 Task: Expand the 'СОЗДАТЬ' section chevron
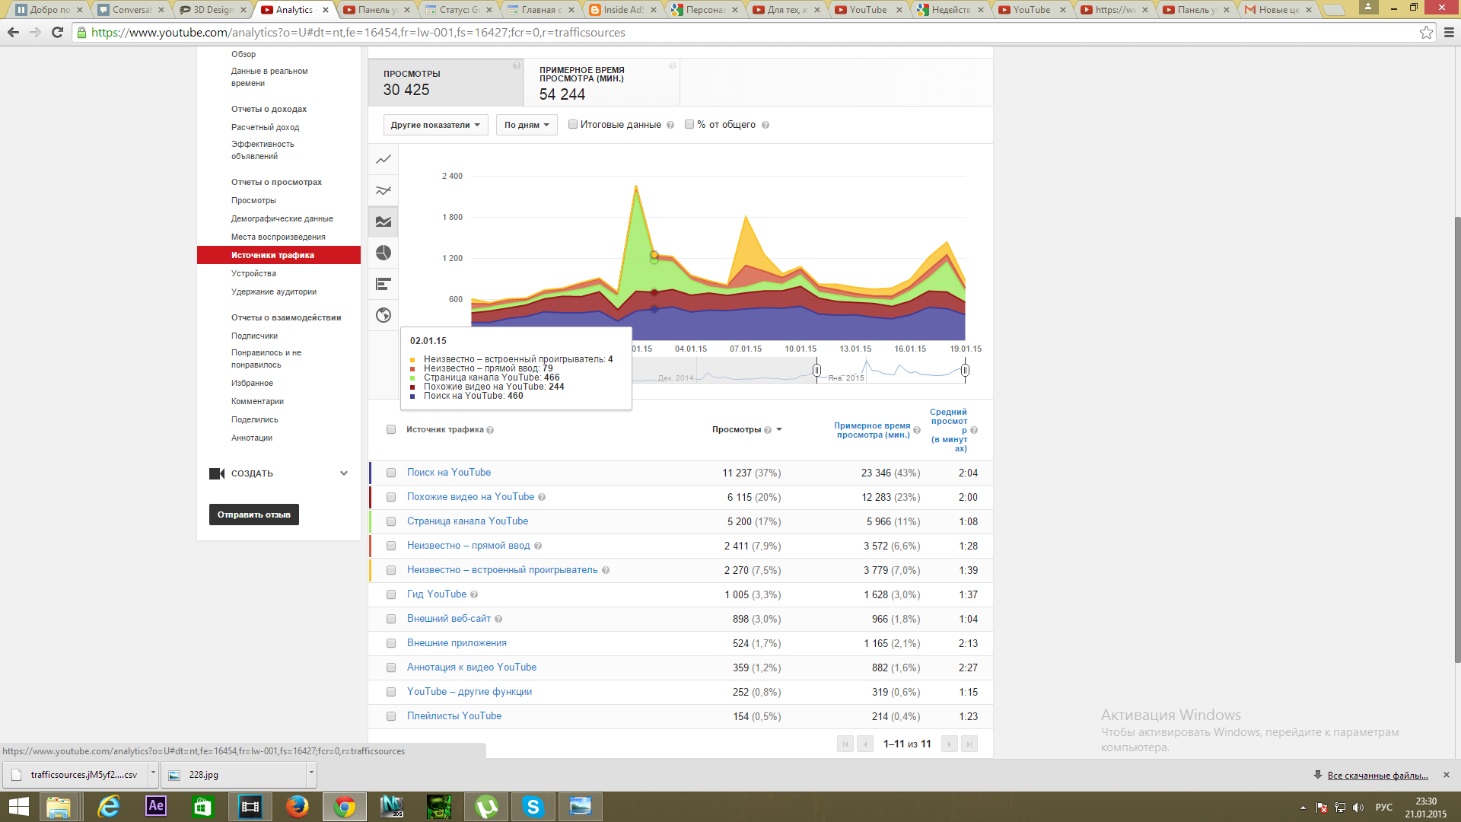click(x=344, y=473)
